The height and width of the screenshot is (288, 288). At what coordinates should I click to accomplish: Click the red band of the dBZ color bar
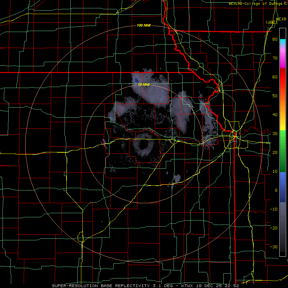click(283, 77)
